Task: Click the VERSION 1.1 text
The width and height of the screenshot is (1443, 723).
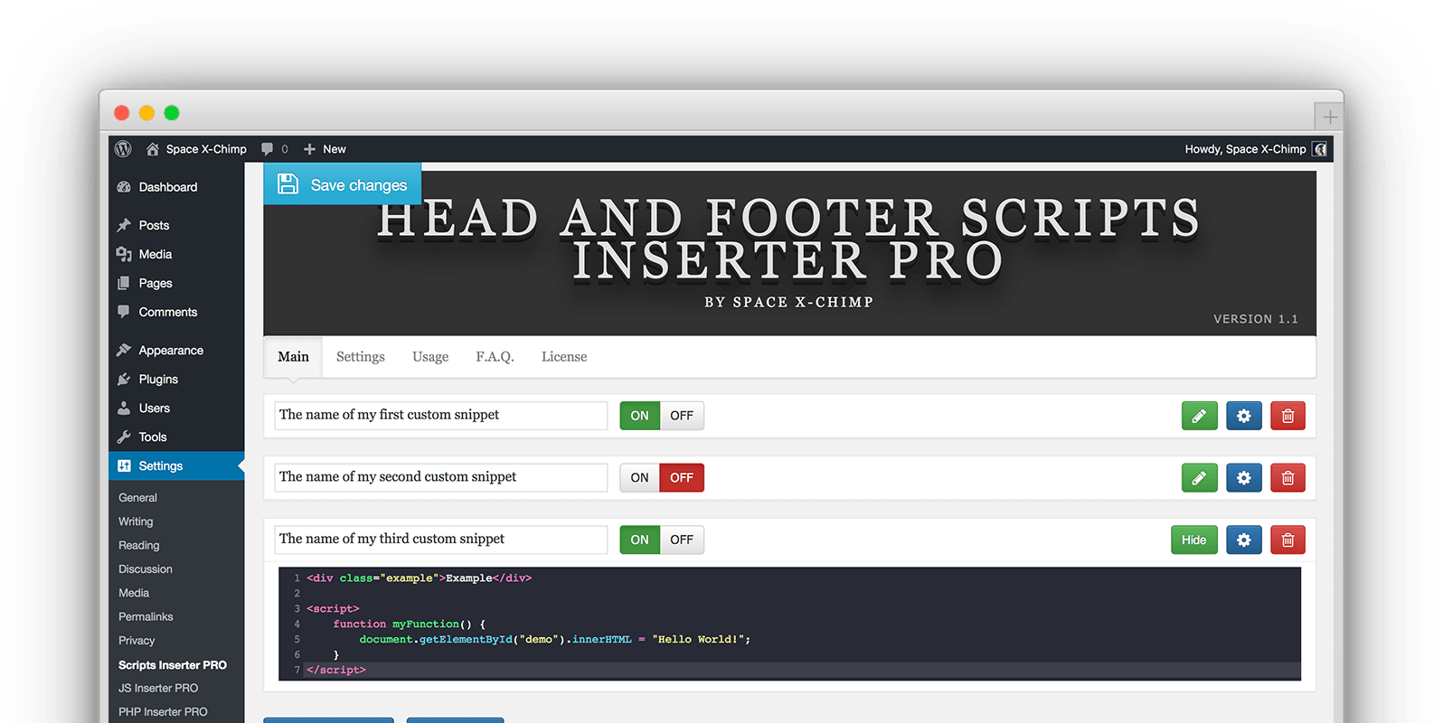Action: [x=1256, y=319]
